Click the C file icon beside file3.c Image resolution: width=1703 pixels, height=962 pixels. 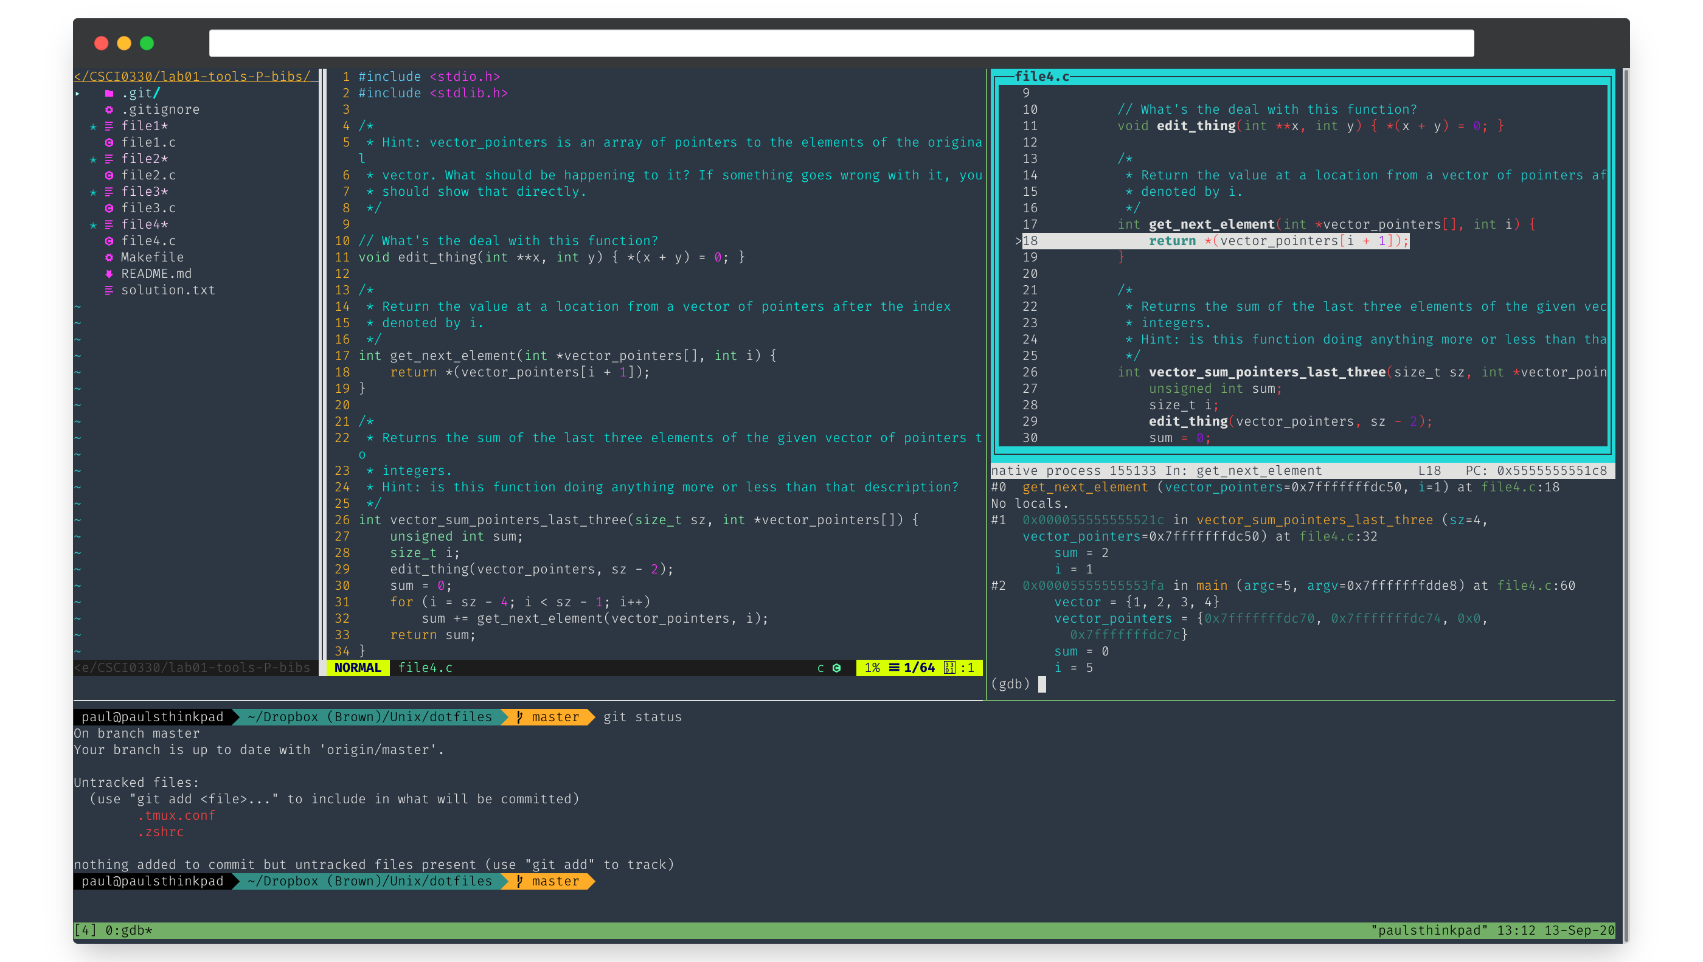109,208
